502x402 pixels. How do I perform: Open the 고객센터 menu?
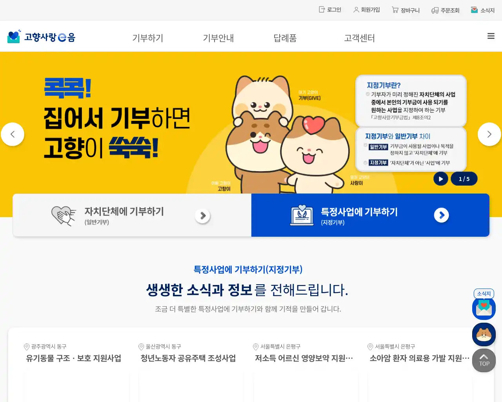[x=359, y=38]
